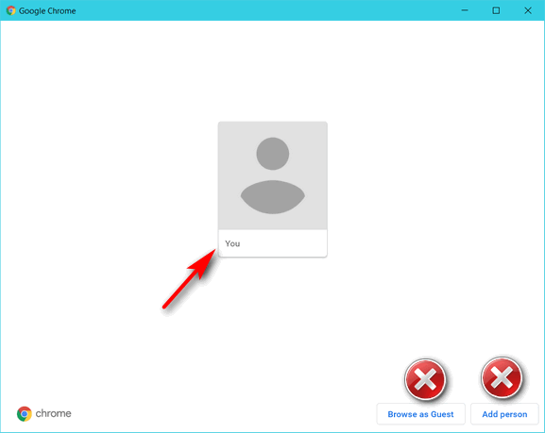
Task: Choose the Add person button
Action: click(504, 414)
